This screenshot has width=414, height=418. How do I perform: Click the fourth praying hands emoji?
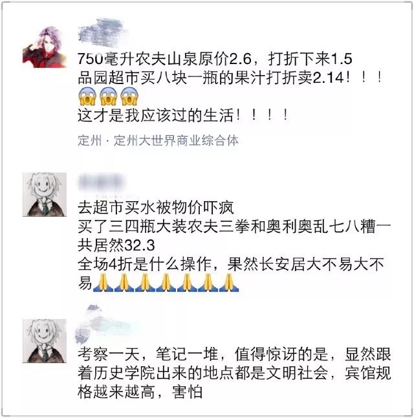pos(166,283)
